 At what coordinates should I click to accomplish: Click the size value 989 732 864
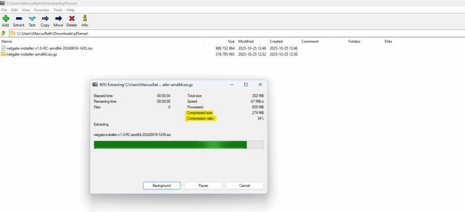pyautogui.click(x=225, y=48)
